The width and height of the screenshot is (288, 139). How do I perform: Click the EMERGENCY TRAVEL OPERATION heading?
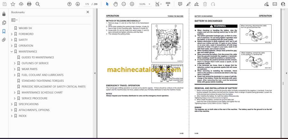coord(123,85)
